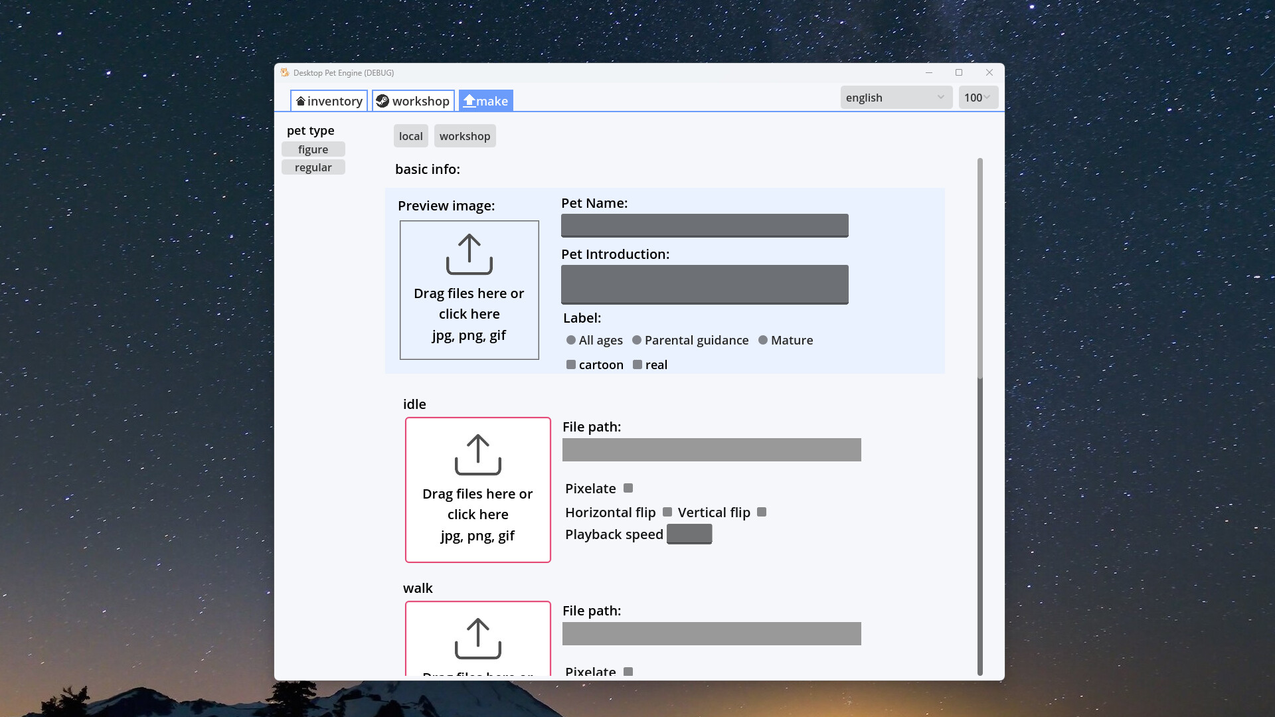Viewport: 1275px width, 717px height.
Task: Click the house icon on the inventory tab
Action: (300, 101)
